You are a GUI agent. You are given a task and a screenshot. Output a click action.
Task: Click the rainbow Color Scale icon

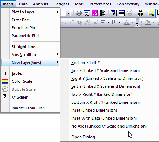point(5,81)
